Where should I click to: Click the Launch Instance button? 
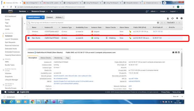click(34, 17)
